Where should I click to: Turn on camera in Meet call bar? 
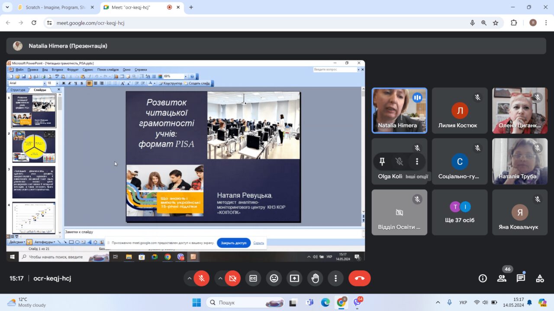click(232, 279)
